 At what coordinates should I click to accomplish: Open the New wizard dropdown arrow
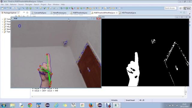(5, 8)
